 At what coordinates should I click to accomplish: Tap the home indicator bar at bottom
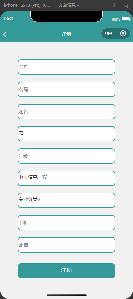tap(66, 295)
